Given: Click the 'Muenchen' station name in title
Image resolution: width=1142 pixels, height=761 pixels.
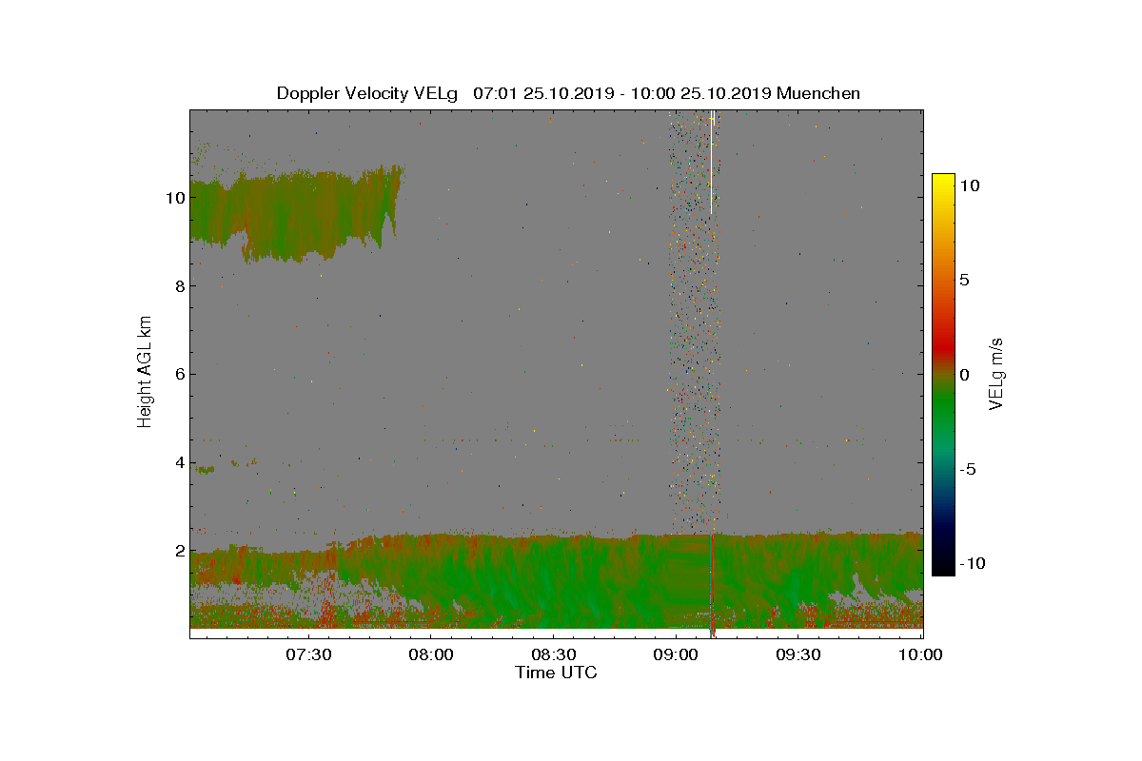Looking at the screenshot, I should (818, 93).
